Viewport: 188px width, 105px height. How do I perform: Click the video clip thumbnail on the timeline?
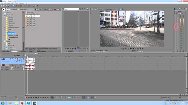pyautogui.click(x=30, y=61)
